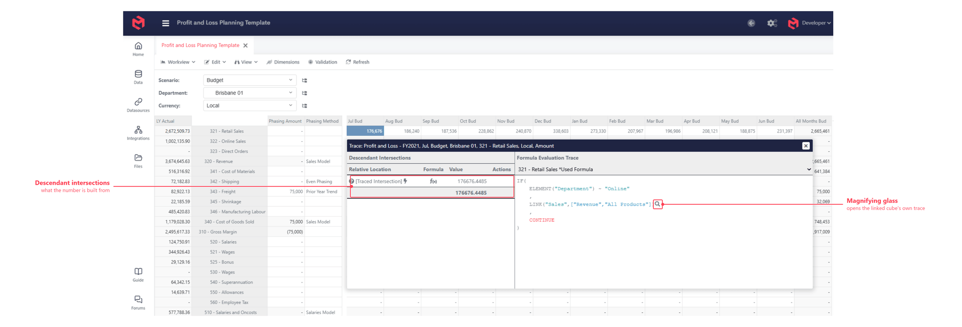Click the Phasing Amount column header
Screen dimensions: 962x327
tap(286, 121)
